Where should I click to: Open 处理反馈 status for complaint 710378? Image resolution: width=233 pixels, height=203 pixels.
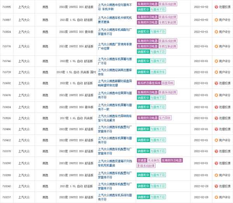[223, 151]
